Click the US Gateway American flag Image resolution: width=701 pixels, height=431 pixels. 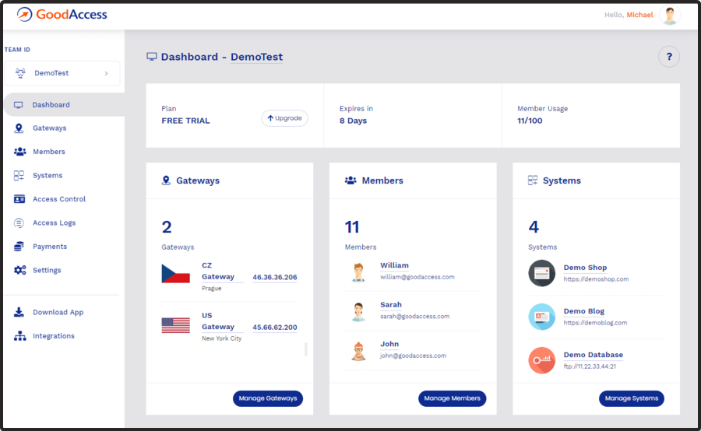point(175,325)
